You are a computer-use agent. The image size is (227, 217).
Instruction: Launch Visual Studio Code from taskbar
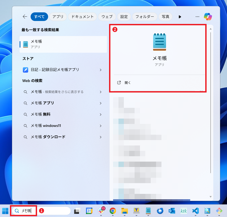click(x=195, y=211)
